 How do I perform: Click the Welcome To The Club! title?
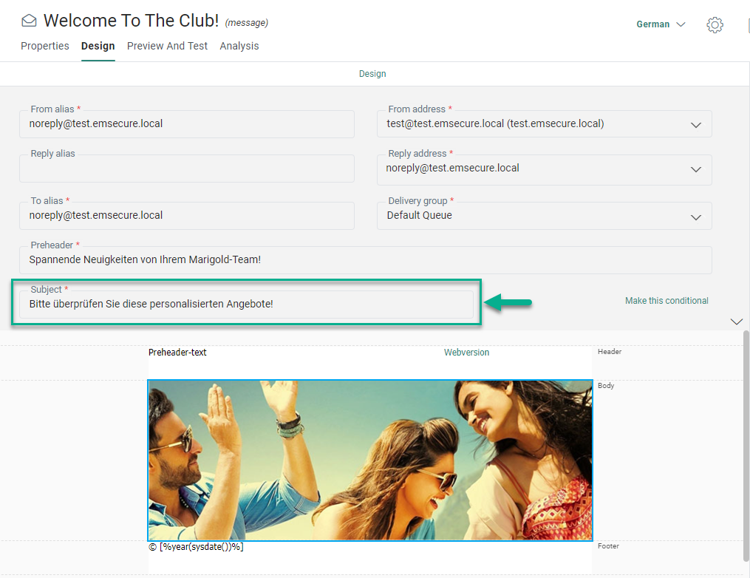(131, 21)
